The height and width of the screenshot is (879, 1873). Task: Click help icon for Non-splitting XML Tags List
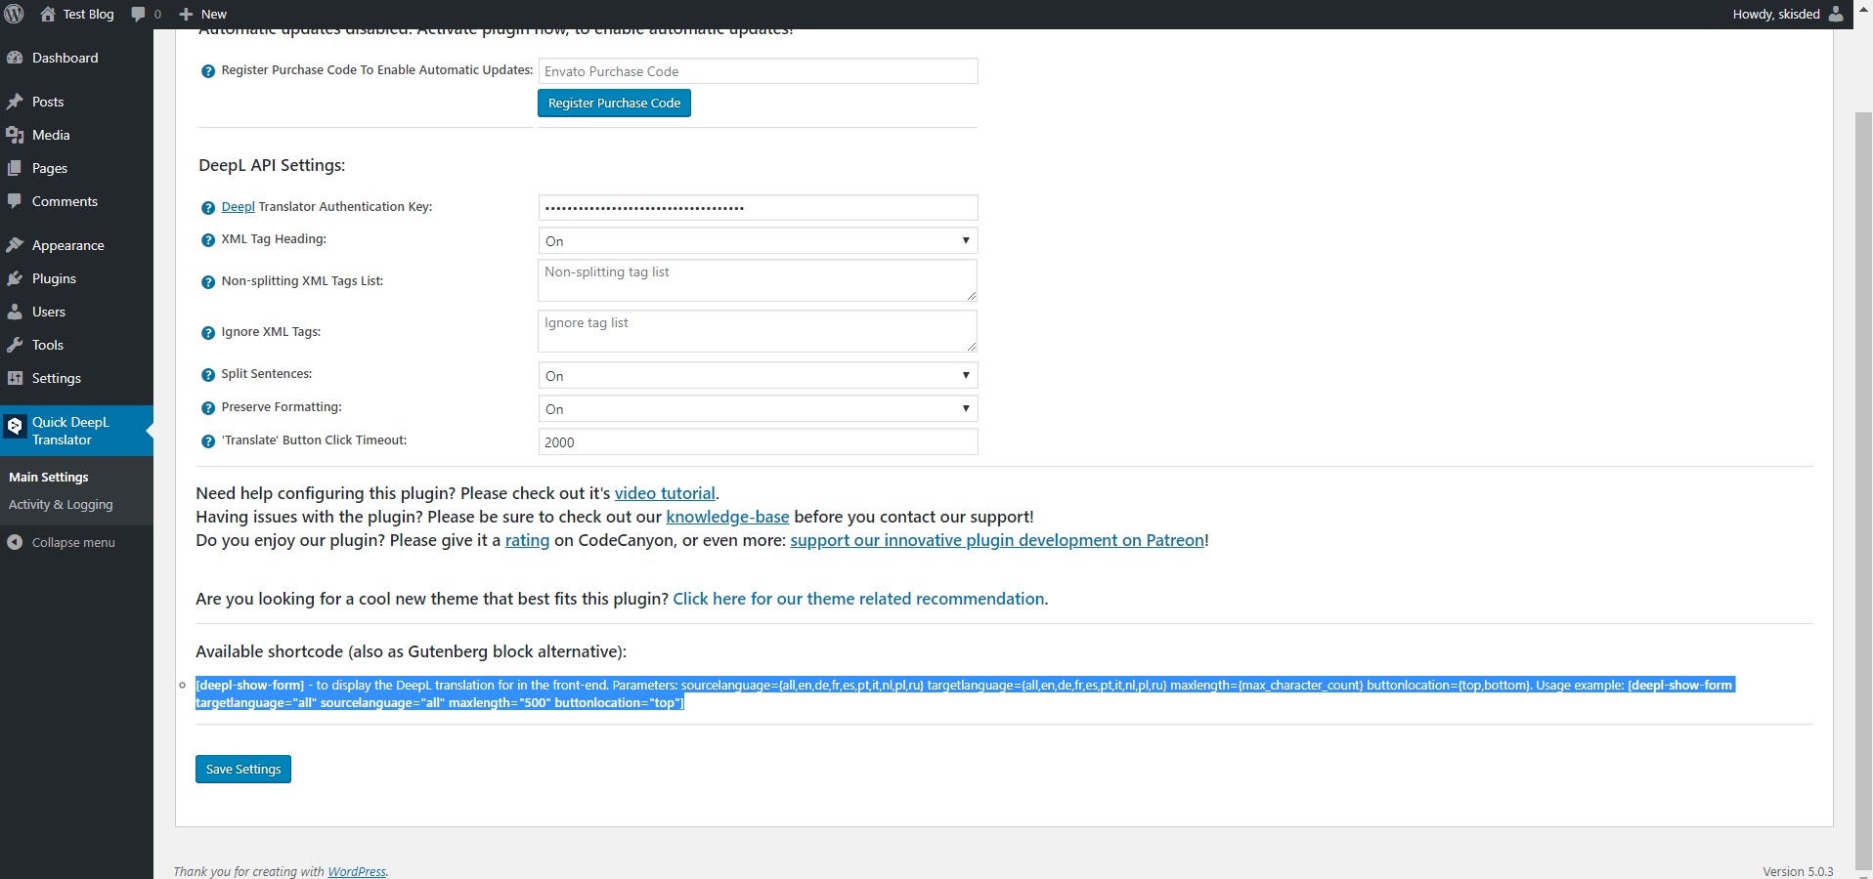207,282
